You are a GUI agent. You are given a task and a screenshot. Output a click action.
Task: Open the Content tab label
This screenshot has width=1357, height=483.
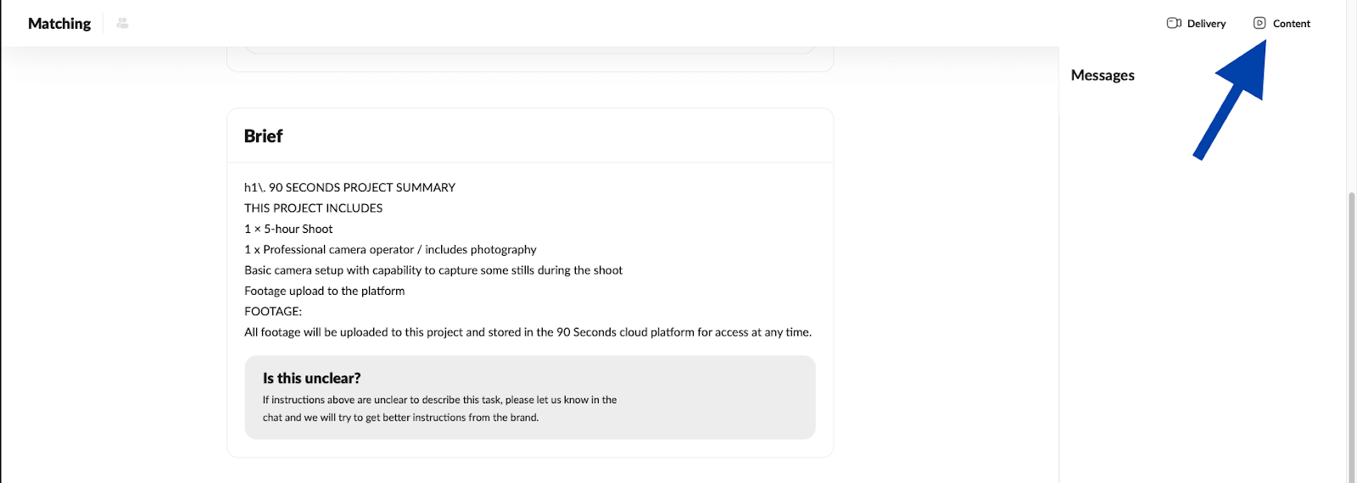(x=1291, y=24)
